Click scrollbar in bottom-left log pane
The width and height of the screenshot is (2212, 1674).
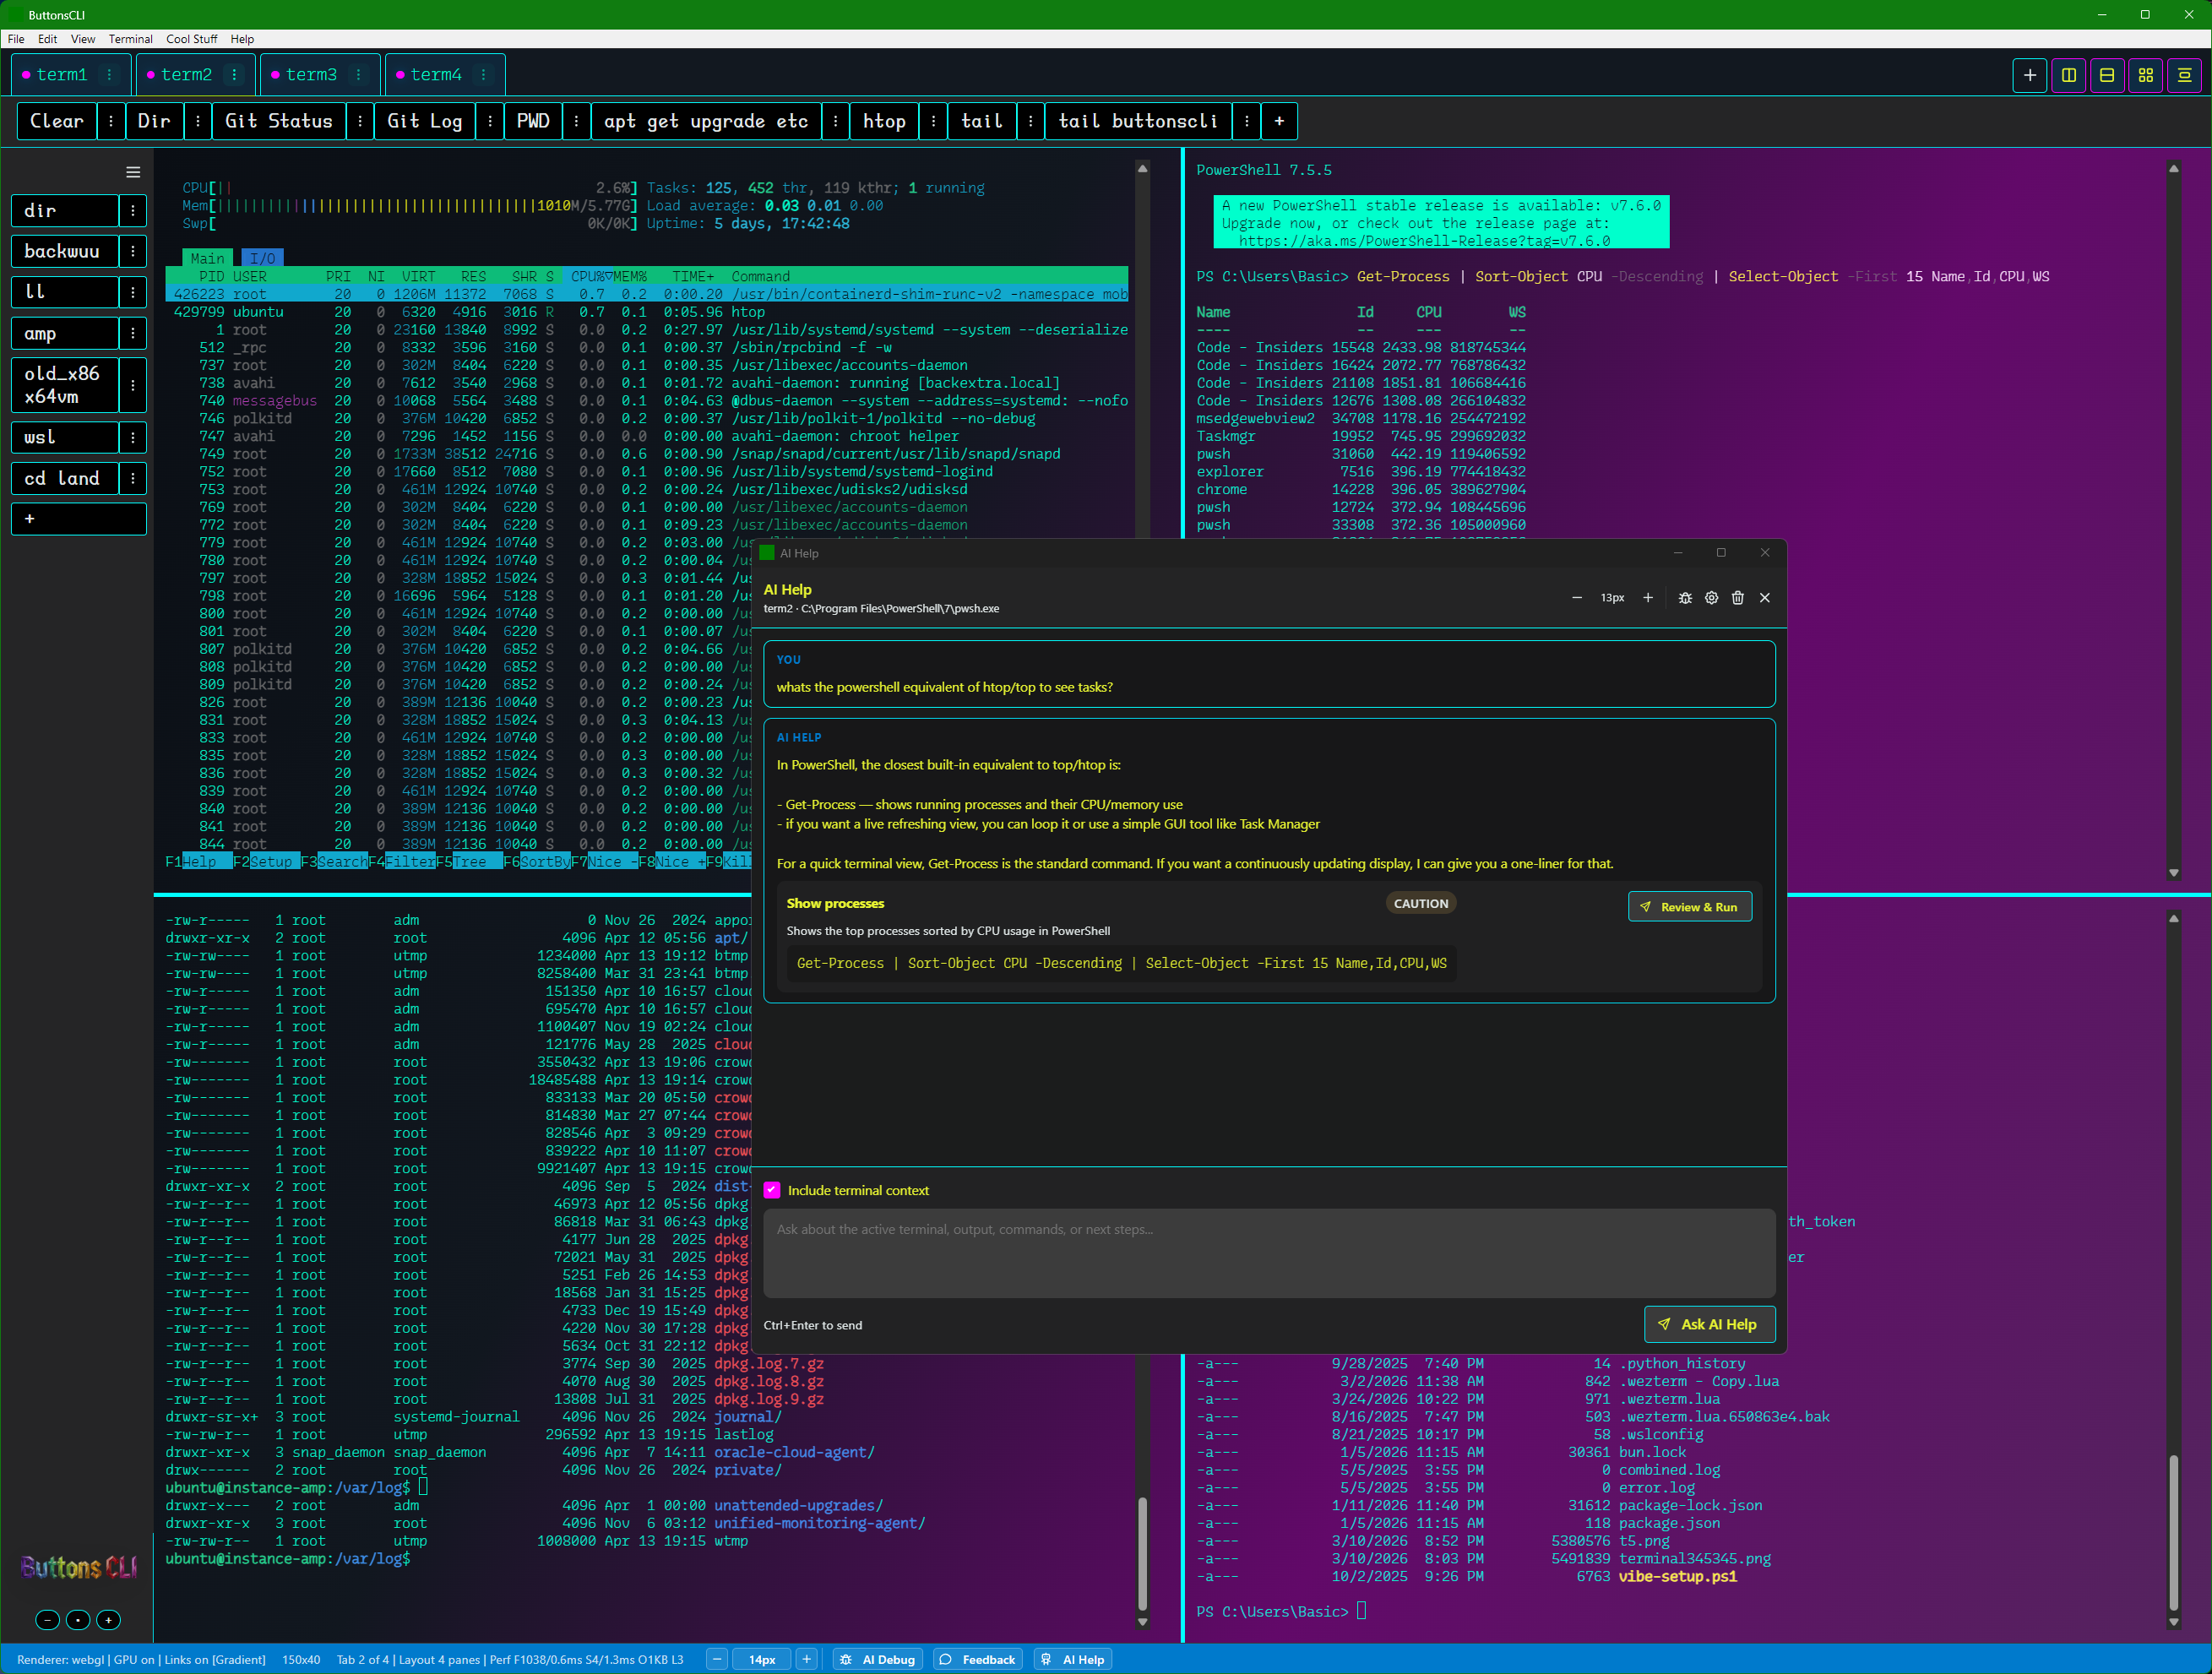tap(1142, 1554)
